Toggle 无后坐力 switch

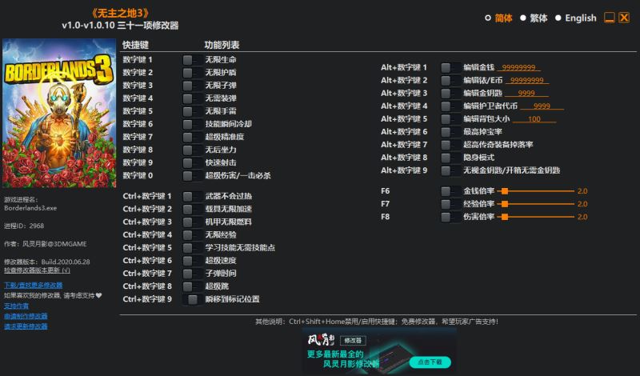(x=192, y=150)
